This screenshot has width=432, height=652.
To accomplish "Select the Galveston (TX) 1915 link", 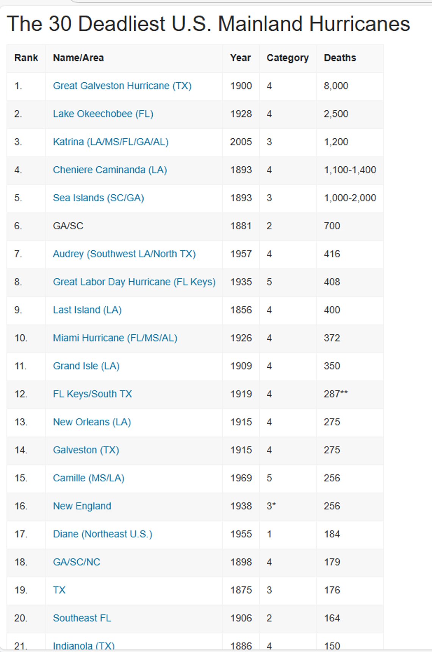I will 86,450.
